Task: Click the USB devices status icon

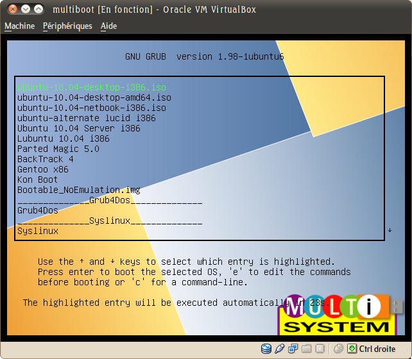Action: click(x=280, y=349)
